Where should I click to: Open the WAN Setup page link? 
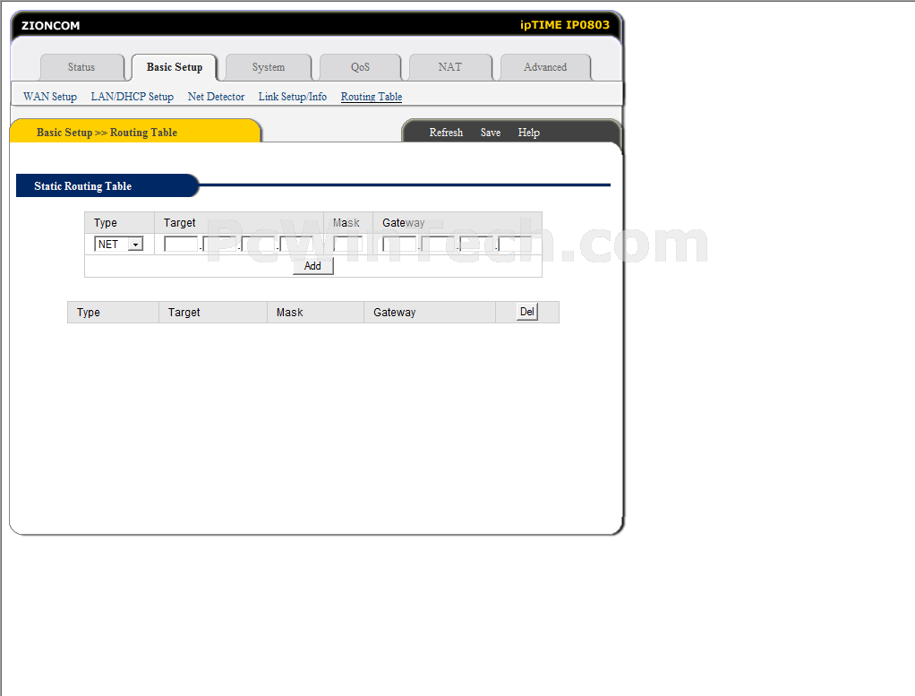(x=50, y=97)
